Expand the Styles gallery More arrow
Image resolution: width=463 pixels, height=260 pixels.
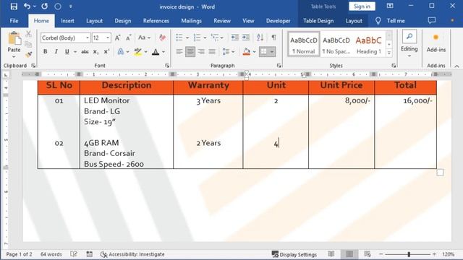coord(389,53)
